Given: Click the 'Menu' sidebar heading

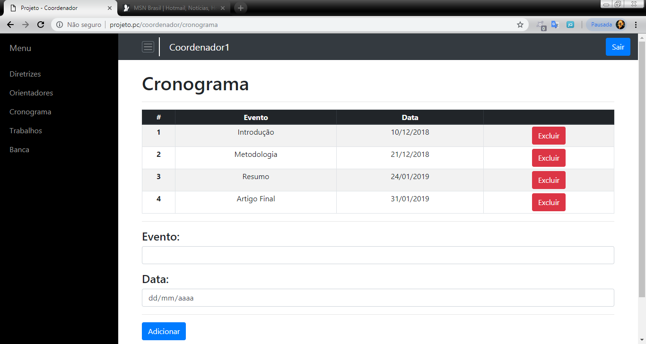Looking at the screenshot, I should click(x=20, y=48).
